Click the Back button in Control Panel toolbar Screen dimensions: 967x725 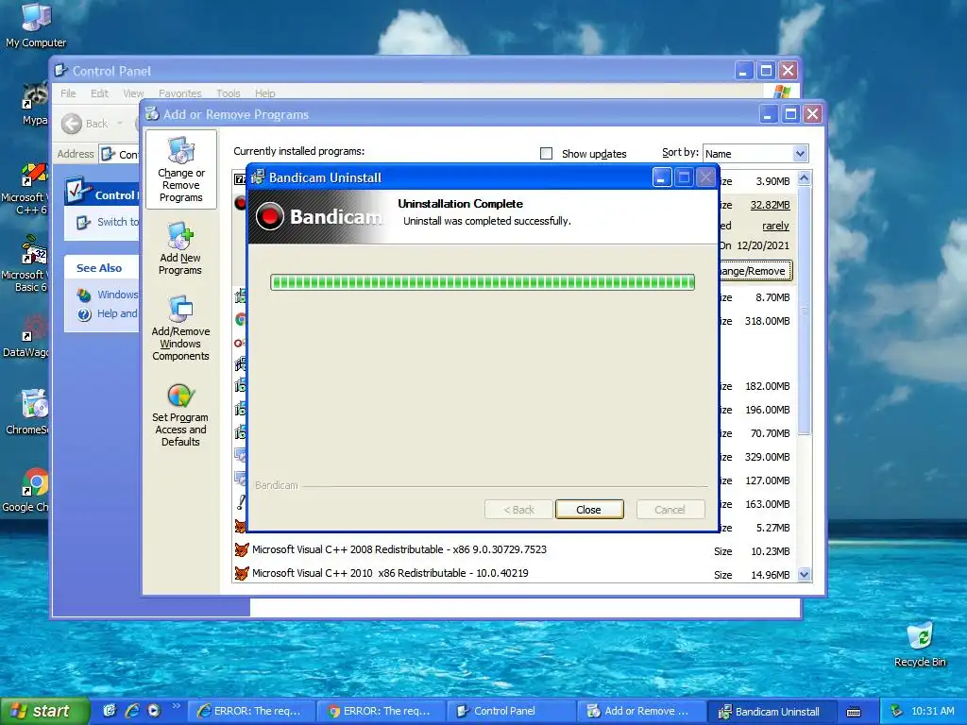coord(86,124)
